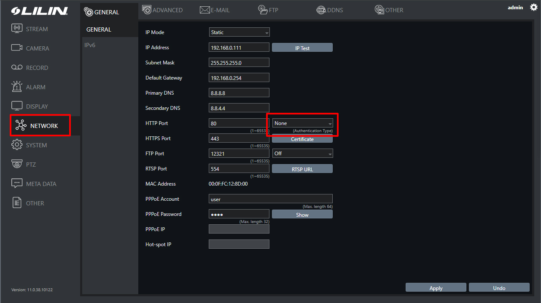Screen dimensions: 541x303
Task: Switch to the ADVANCED tab
Action: pyautogui.click(x=162, y=10)
